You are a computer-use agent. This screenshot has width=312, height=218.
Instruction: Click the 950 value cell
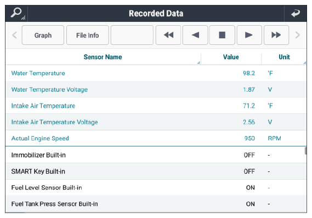pyautogui.click(x=249, y=139)
